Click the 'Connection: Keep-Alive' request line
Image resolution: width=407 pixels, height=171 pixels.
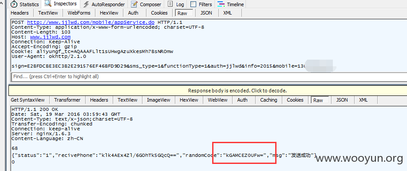pos(46,42)
